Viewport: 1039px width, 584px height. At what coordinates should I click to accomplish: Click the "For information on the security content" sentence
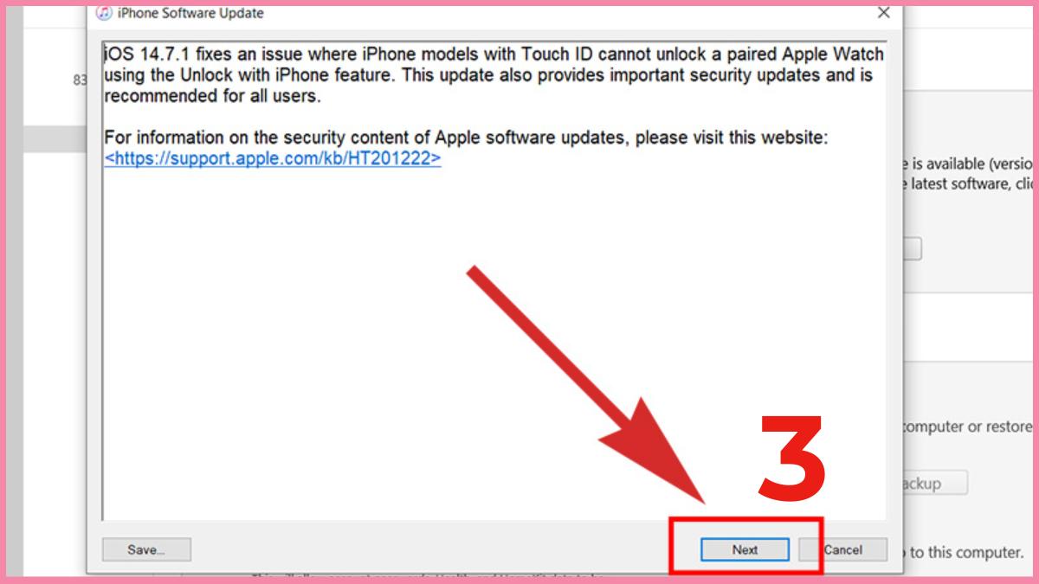[467, 138]
